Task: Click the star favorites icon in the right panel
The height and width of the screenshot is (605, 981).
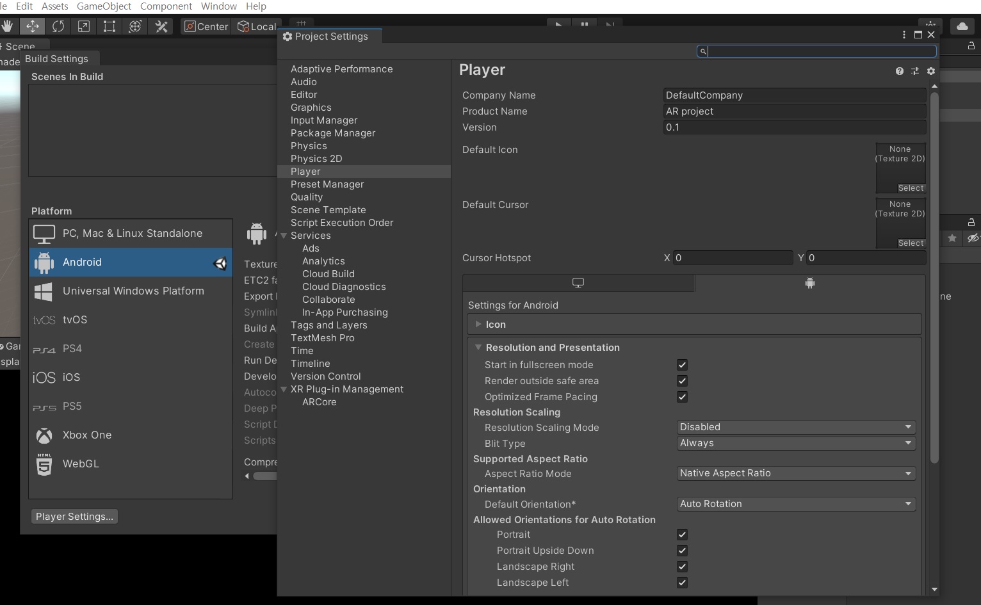Action: (952, 238)
